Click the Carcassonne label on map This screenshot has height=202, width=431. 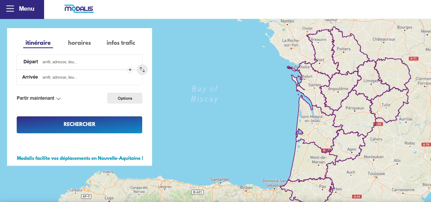[x=403, y=190]
